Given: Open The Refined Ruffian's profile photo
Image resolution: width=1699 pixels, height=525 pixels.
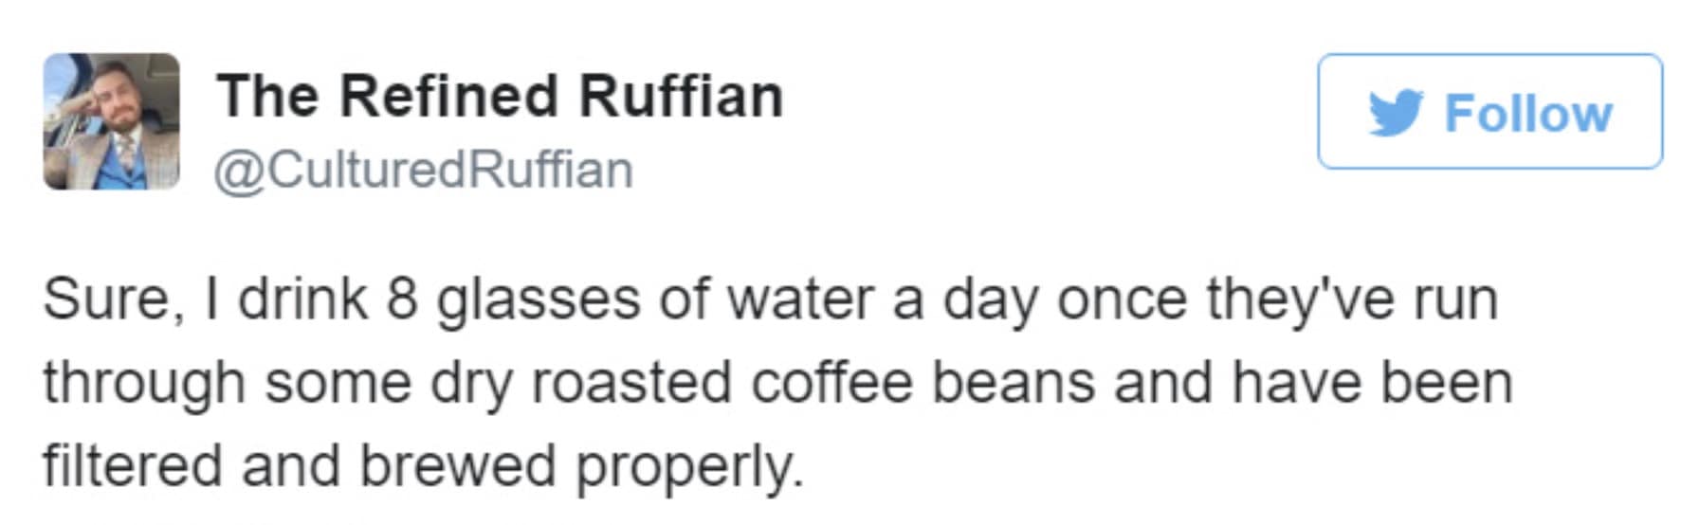Looking at the screenshot, I should tap(111, 121).
